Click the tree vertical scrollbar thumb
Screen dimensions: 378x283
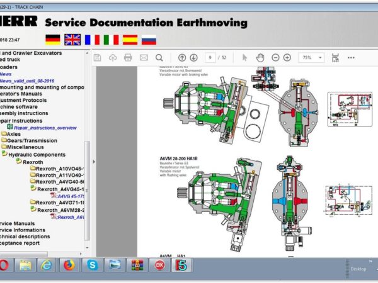click(x=87, y=191)
